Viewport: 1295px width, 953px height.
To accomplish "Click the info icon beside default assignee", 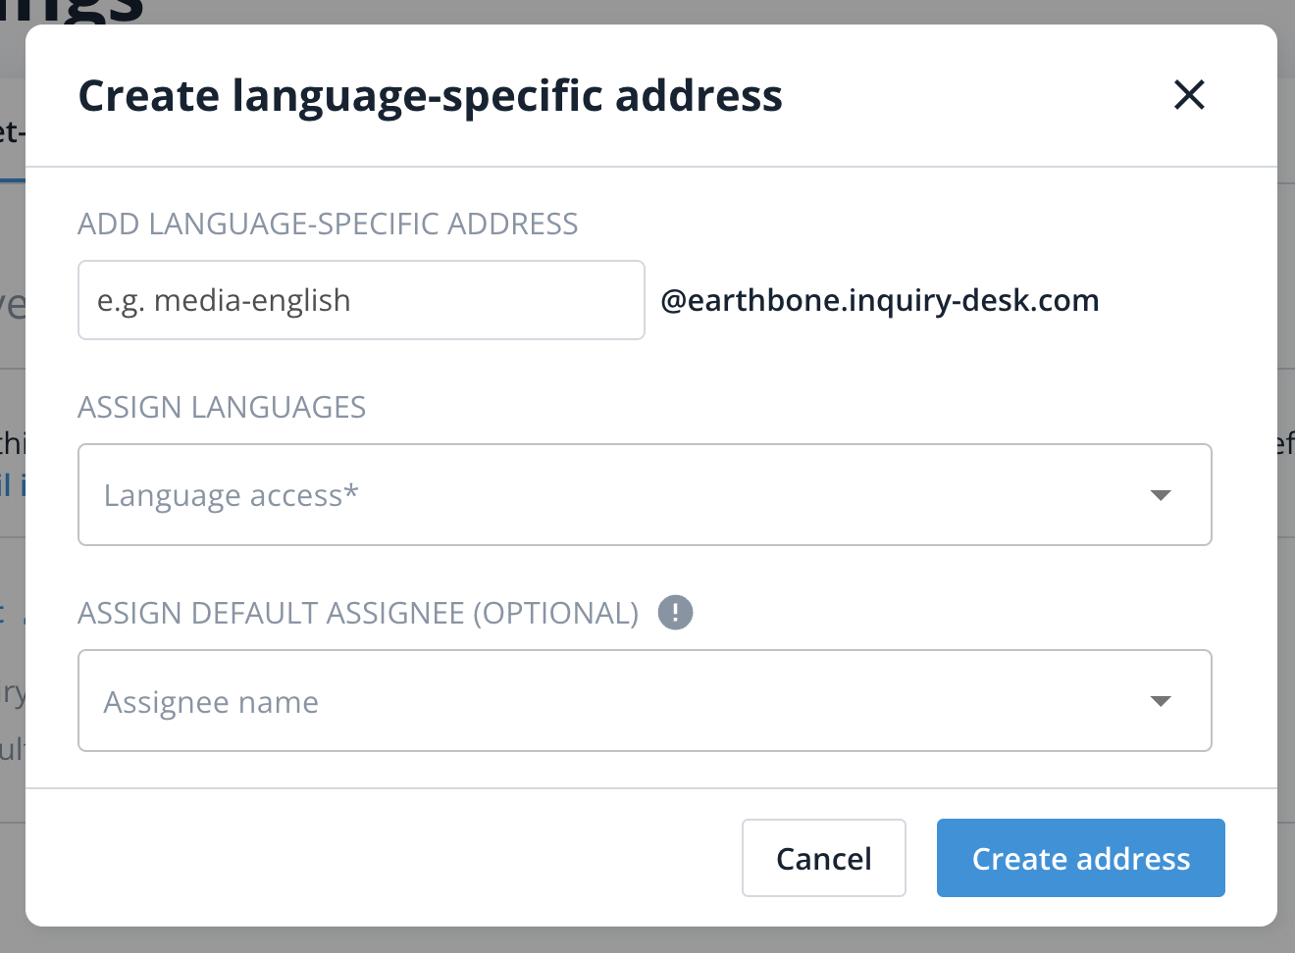I will coord(675,613).
